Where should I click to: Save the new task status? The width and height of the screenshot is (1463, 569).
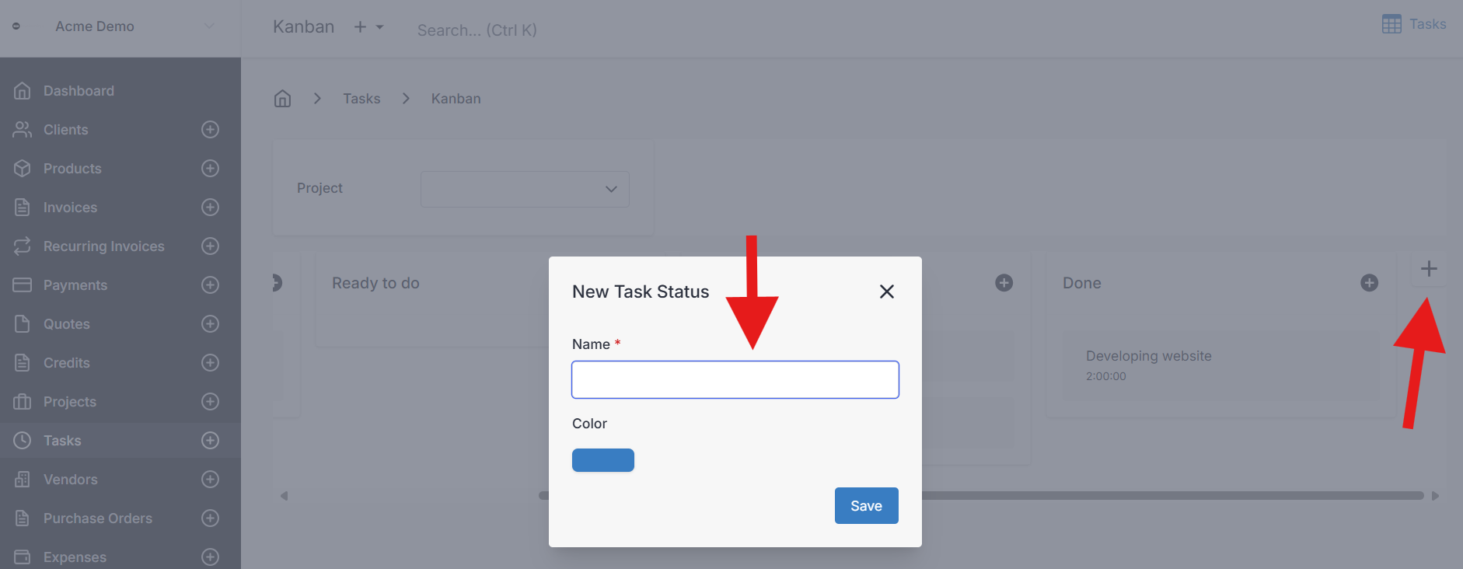coord(867,506)
